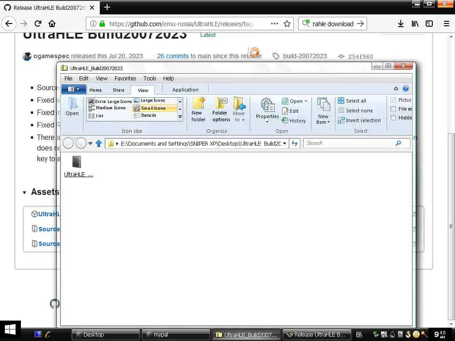Click History in the Open group
This screenshot has width=455, height=341.
[294, 121]
